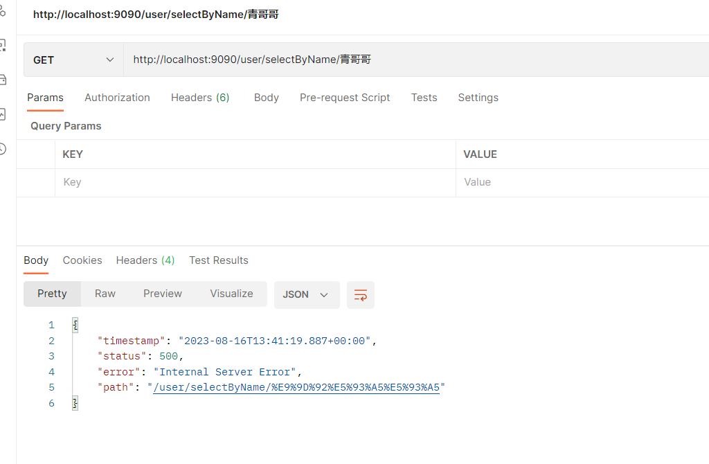The width and height of the screenshot is (709, 464).
Task: Switch to the Authorization tab
Action: pyautogui.click(x=117, y=98)
